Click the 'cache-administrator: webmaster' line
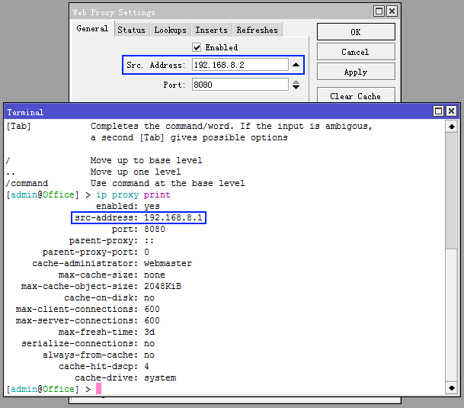The image size is (464, 408). pos(112,263)
